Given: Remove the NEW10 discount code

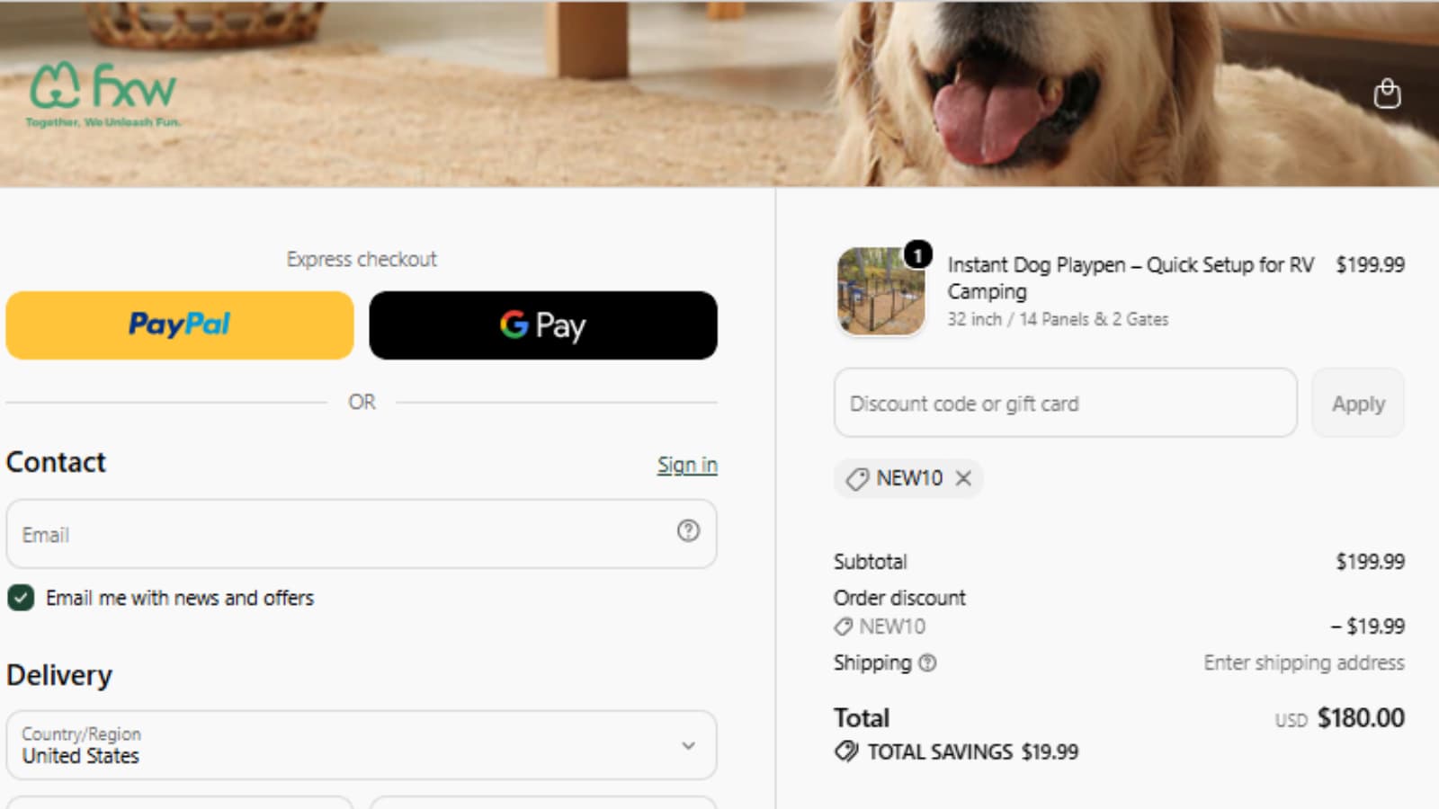Looking at the screenshot, I should (963, 478).
